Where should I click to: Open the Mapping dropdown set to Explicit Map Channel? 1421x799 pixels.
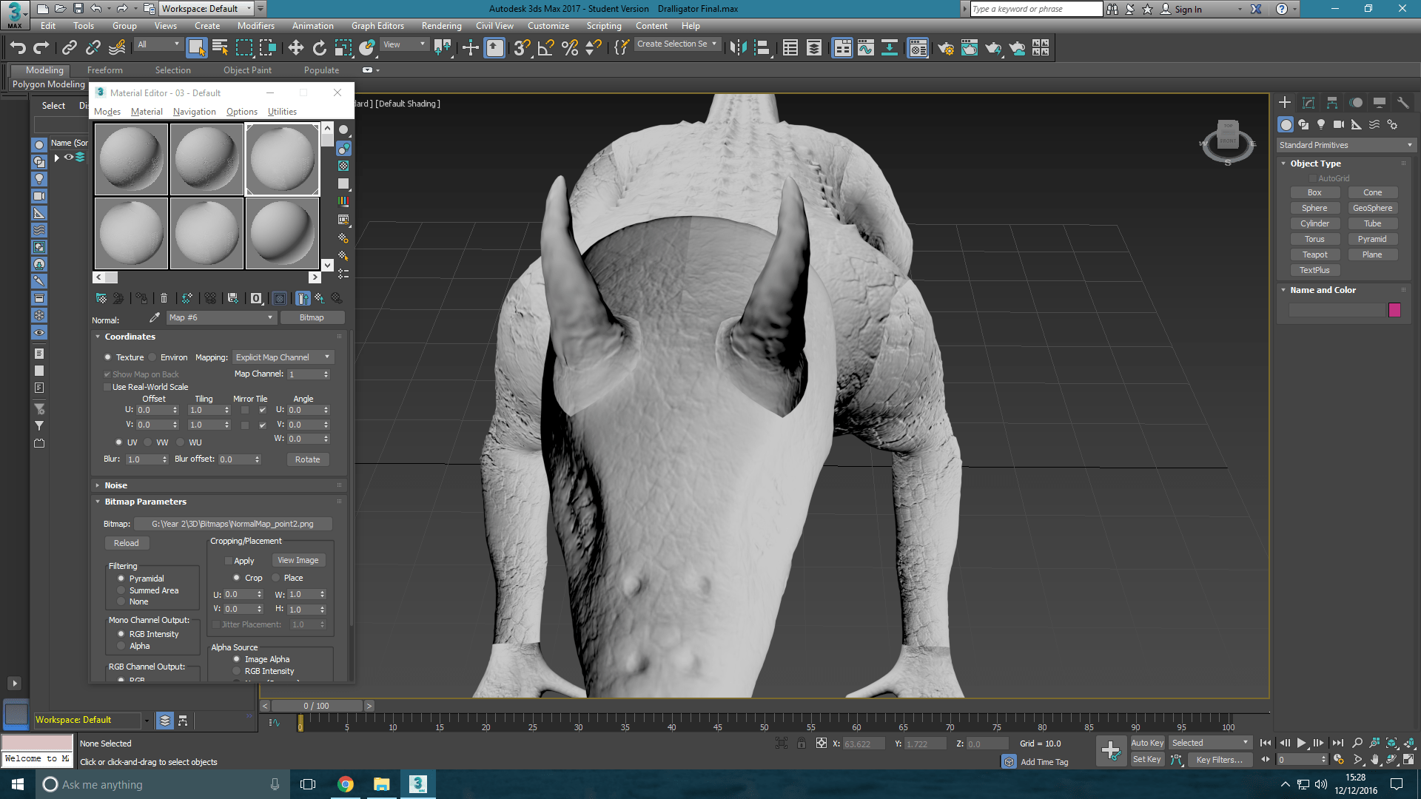pos(283,357)
